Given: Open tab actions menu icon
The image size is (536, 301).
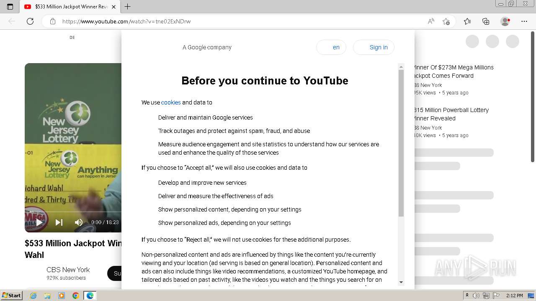Looking at the screenshot, I should pyautogui.click(x=10, y=7).
